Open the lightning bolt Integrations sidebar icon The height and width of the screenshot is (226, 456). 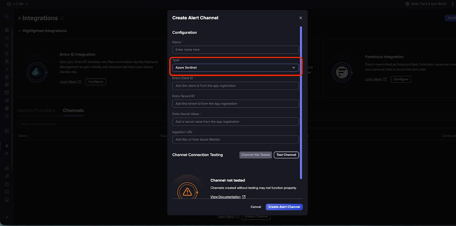[x=7, y=146]
